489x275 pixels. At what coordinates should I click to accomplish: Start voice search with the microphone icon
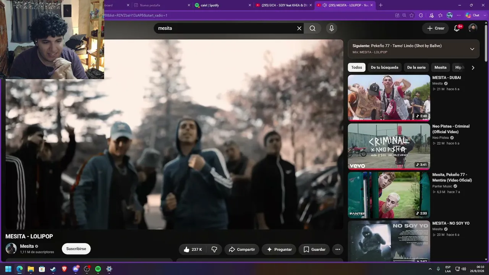(x=332, y=28)
